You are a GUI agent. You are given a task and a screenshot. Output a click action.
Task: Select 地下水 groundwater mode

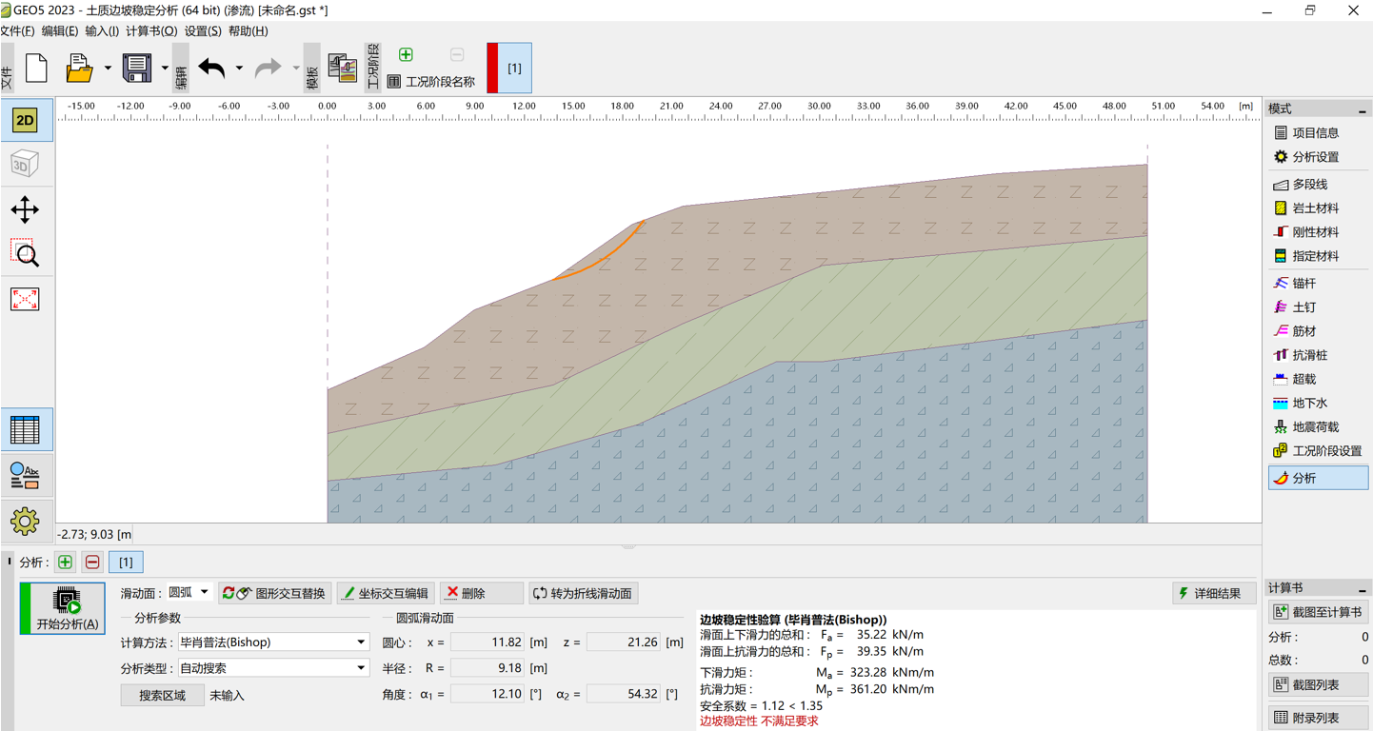(x=1318, y=404)
